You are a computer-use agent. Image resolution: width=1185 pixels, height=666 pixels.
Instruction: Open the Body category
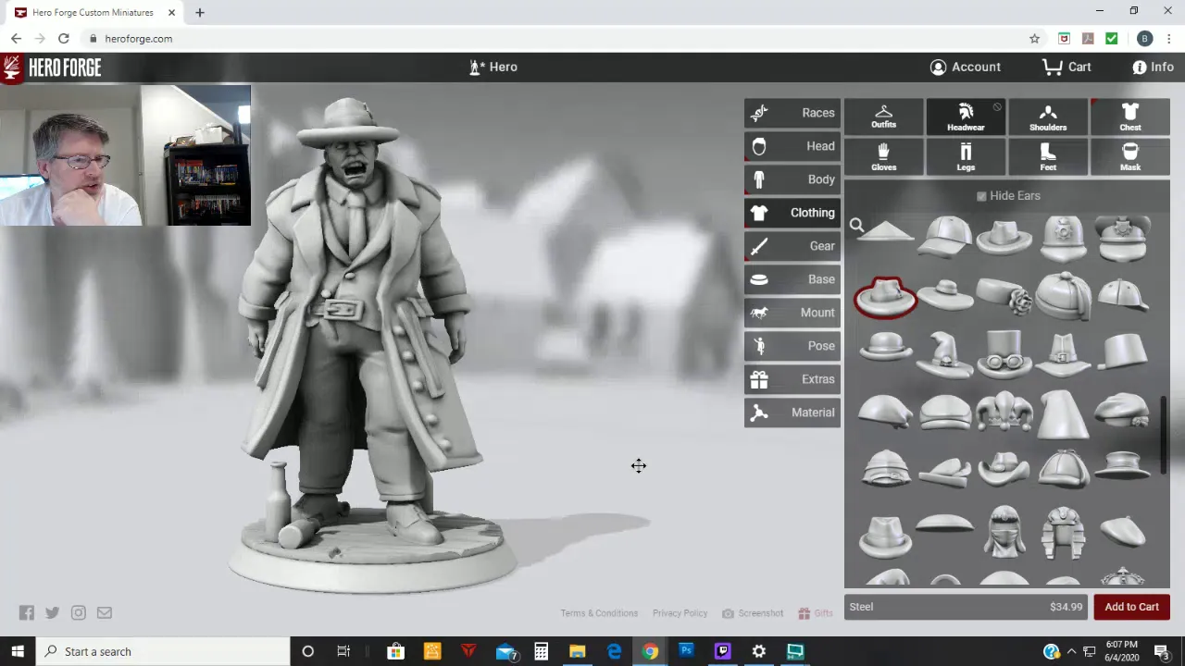coord(792,179)
